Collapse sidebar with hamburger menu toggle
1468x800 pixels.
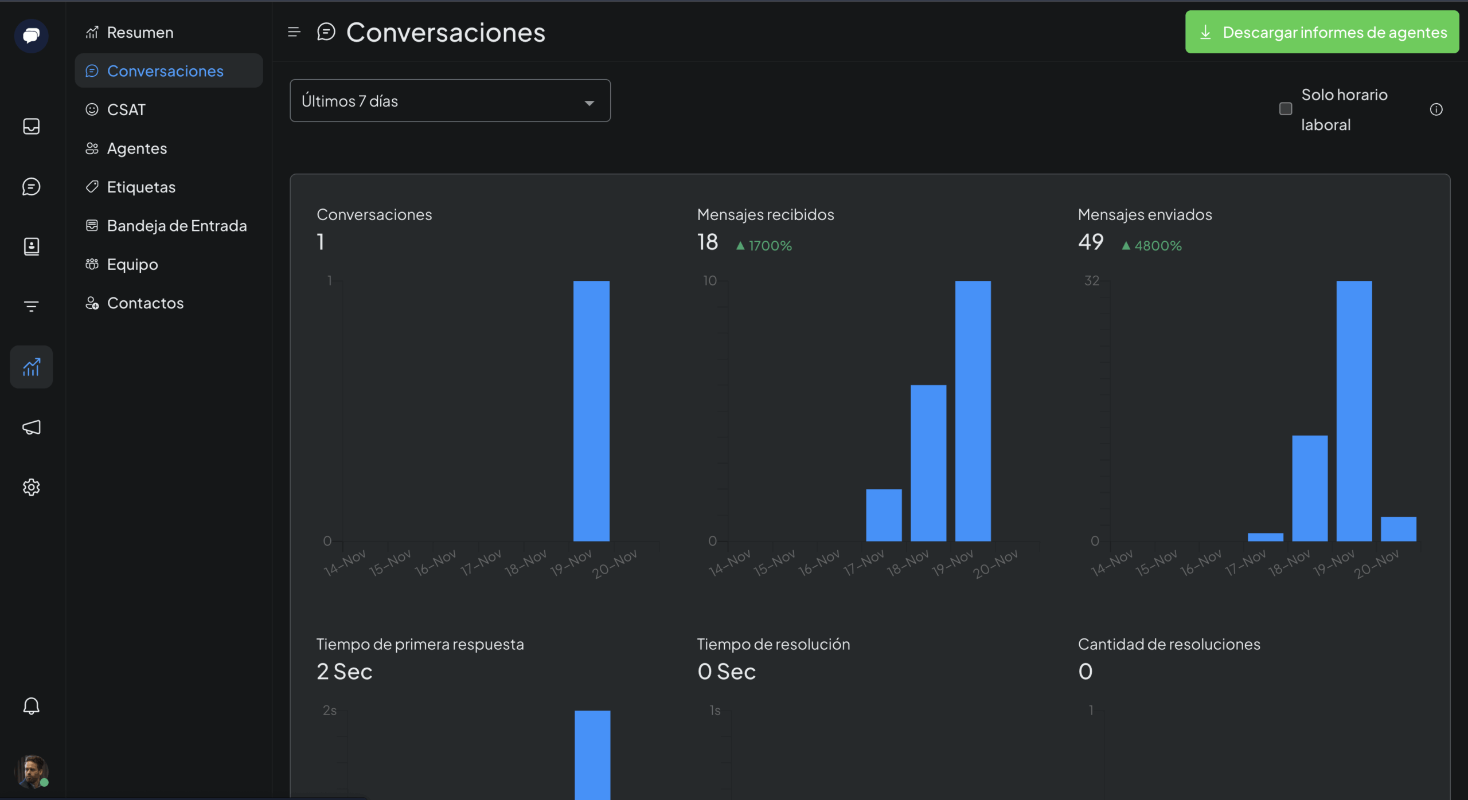coord(294,32)
